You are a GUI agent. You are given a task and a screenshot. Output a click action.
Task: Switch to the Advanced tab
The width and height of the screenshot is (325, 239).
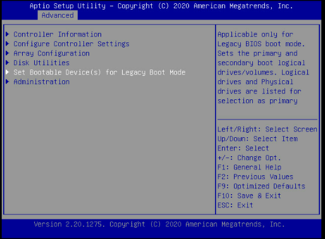(58, 15)
